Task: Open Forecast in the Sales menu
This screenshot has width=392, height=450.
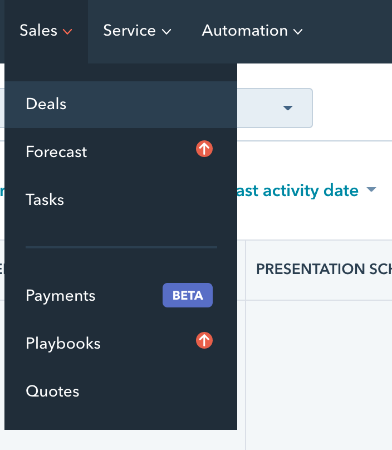Action: (x=121, y=152)
